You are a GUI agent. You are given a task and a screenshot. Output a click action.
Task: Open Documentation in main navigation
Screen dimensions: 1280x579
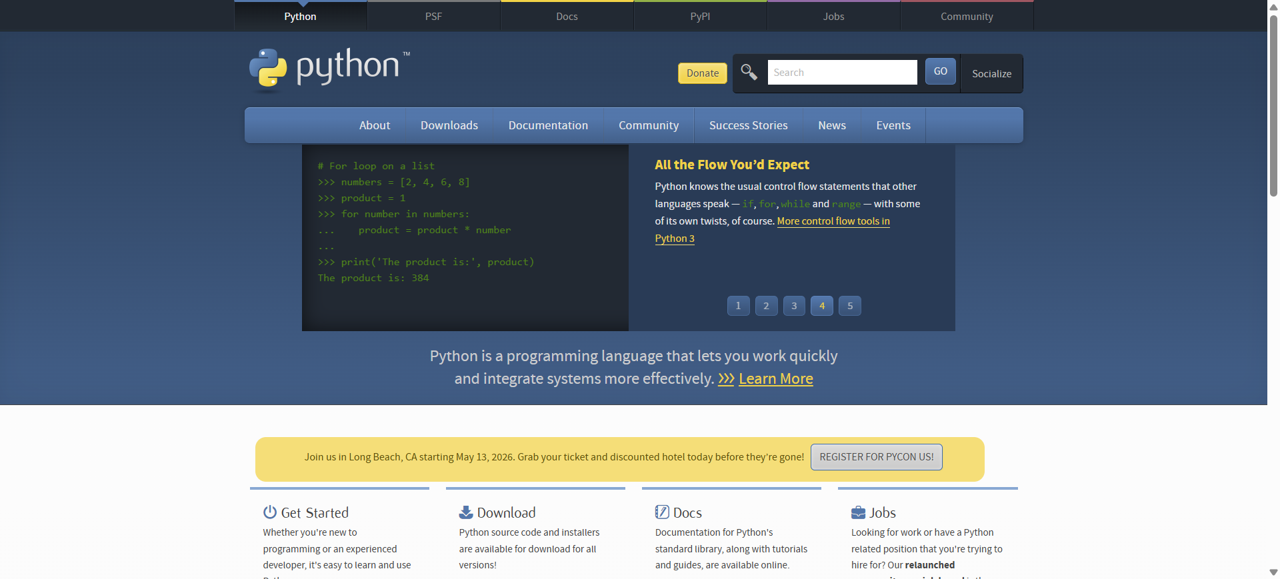[x=548, y=125]
